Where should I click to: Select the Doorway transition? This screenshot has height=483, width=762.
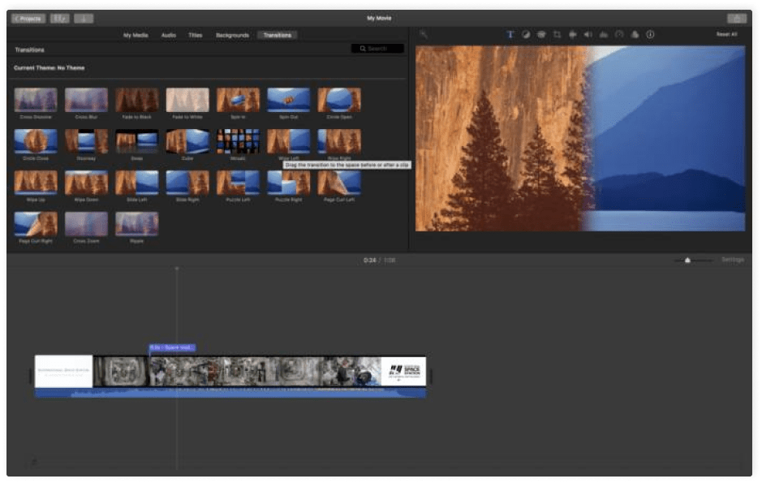[x=86, y=141]
